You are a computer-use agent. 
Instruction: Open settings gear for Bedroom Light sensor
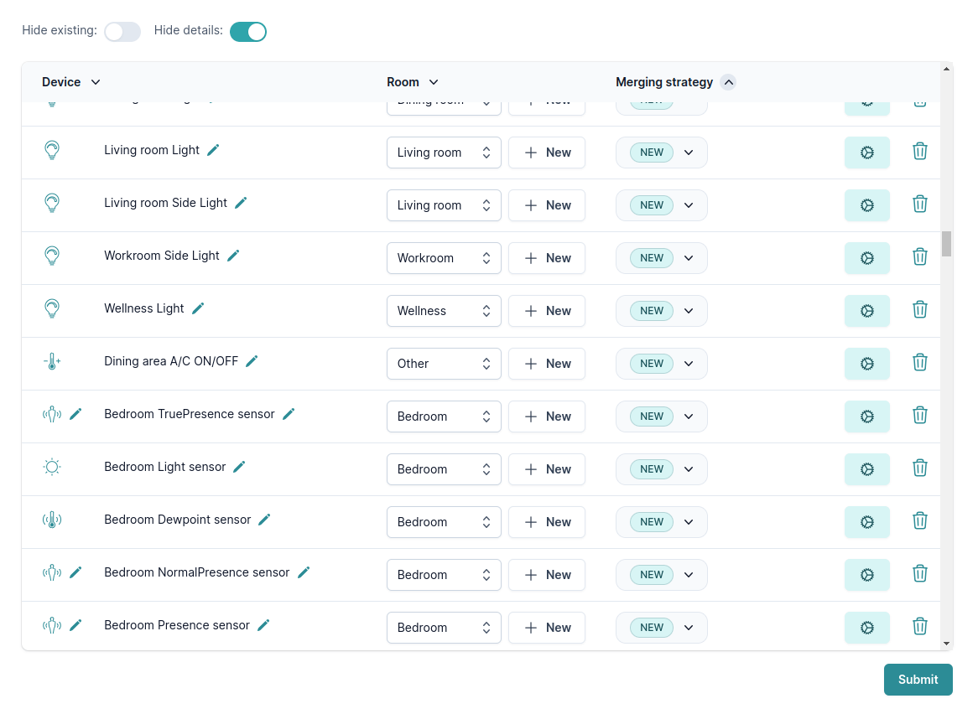866,469
